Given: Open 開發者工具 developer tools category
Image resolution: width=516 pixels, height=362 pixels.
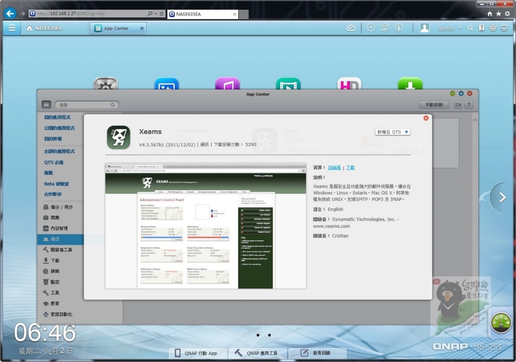Looking at the screenshot, I should click(x=57, y=250).
